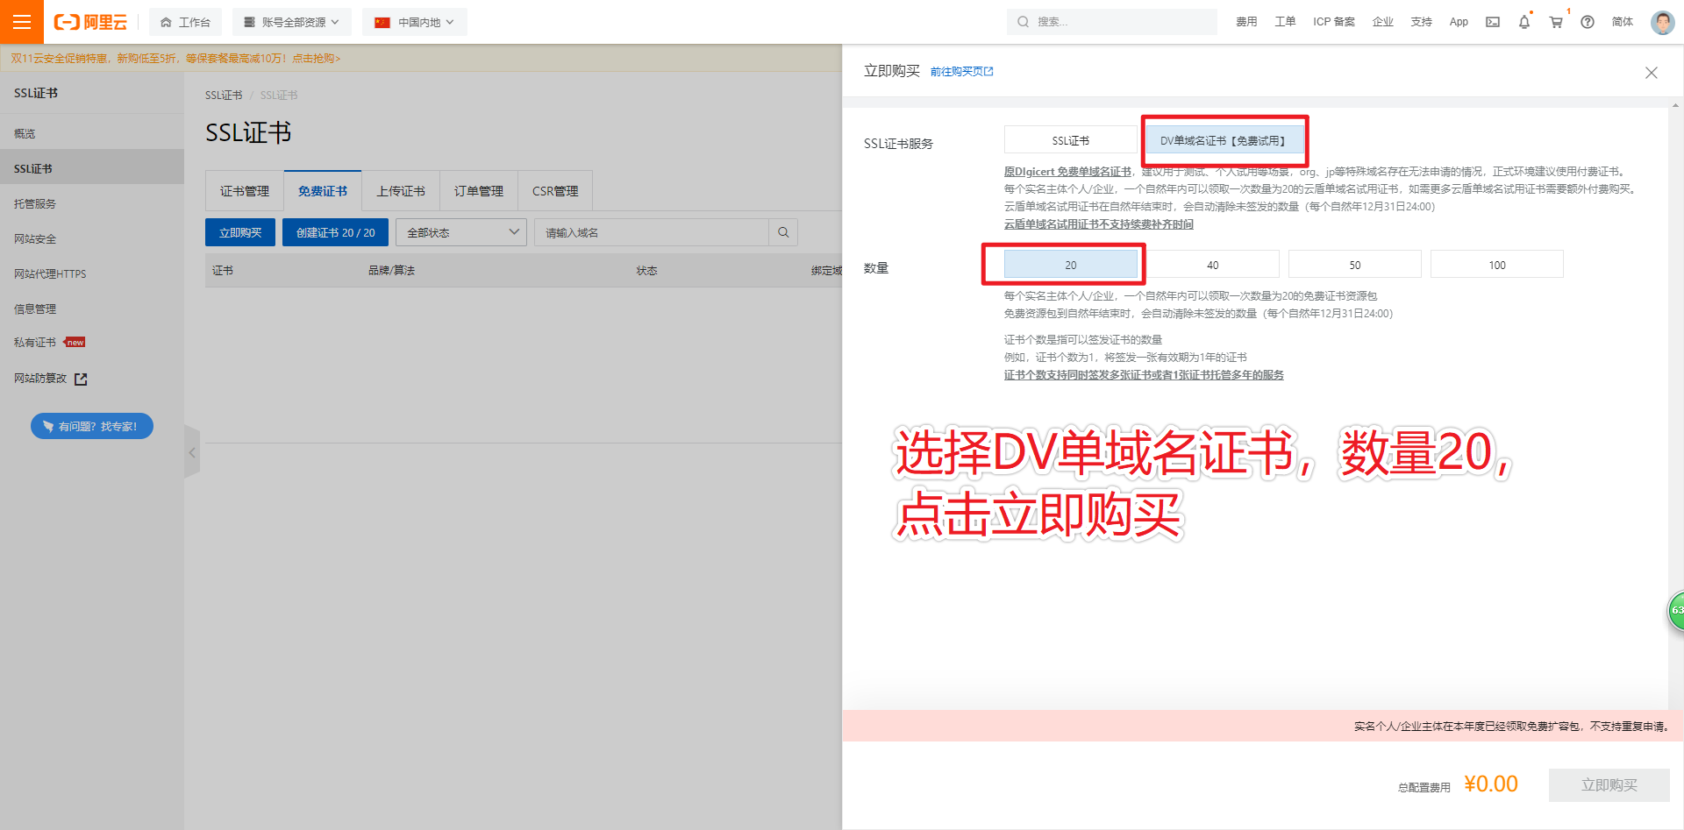Screen dimensions: 1684x830
Task: Open 云盾单域名试用证书不支持续费补齐时间 link
Action: pos(1099,224)
